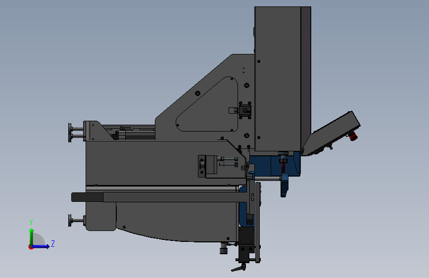Select the tall dark electrical cabinet body

point(278,79)
